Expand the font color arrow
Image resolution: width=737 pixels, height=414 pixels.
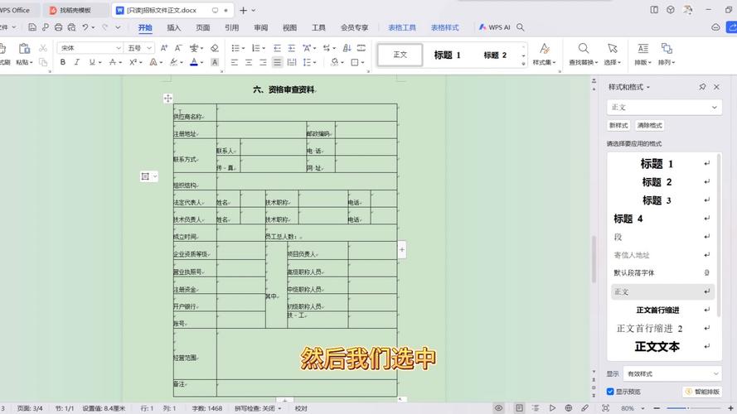(x=202, y=62)
